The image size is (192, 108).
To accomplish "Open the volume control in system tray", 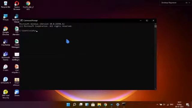I will pyautogui.click(x=164, y=105).
